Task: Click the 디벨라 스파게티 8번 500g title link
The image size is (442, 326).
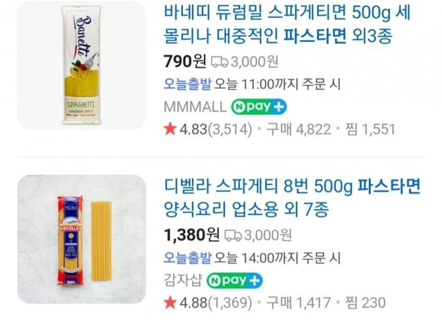Action: [x=292, y=198]
